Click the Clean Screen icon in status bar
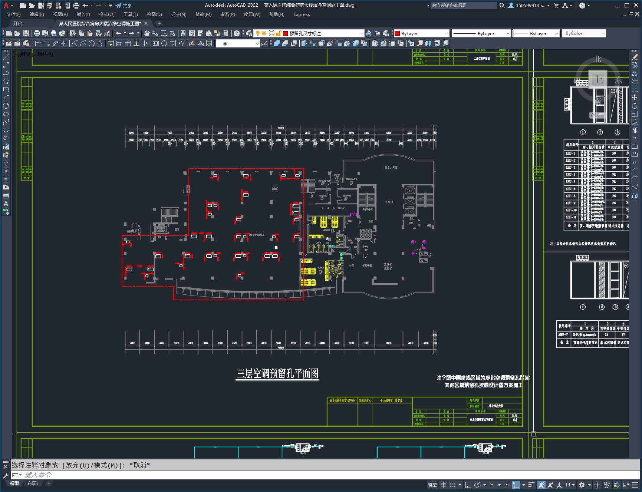 pyautogui.click(x=626, y=485)
